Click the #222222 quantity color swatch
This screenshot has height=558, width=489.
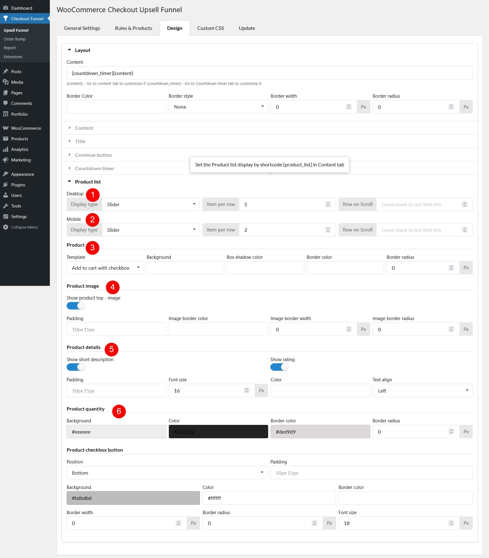pyautogui.click(x=218, y=432)
